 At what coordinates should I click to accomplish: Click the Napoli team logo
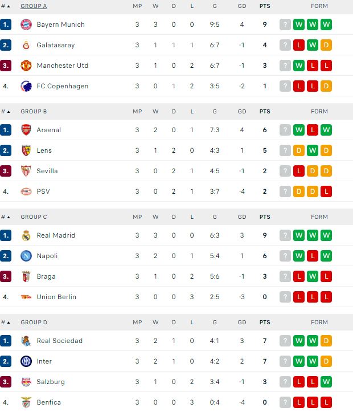26,256
